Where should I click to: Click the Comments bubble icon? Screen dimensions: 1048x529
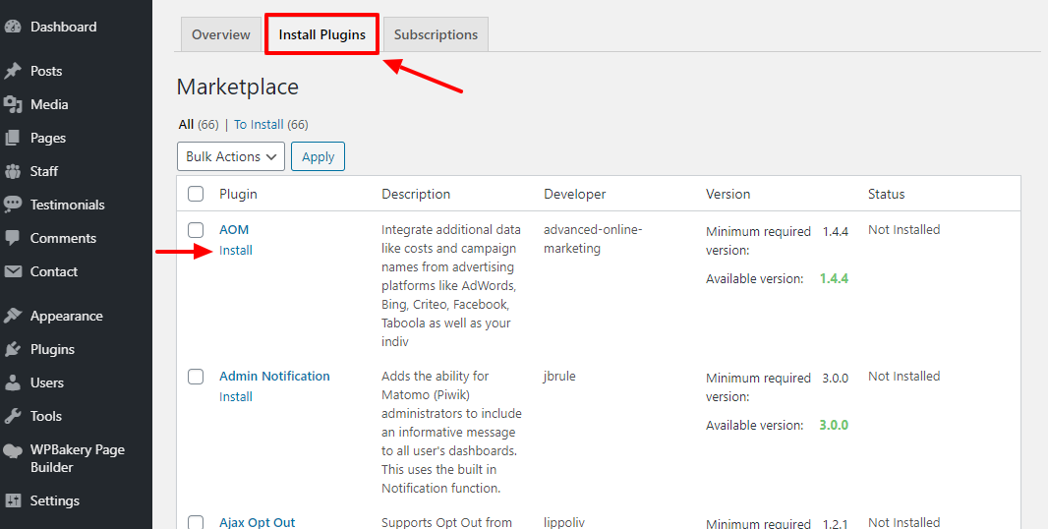[13, 238]
